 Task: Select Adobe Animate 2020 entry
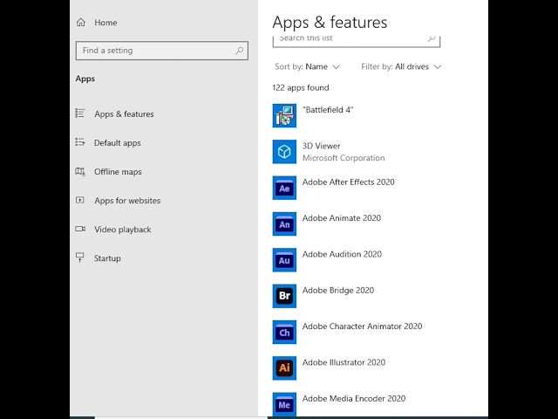pyautogui.click(x=341, y=218)
